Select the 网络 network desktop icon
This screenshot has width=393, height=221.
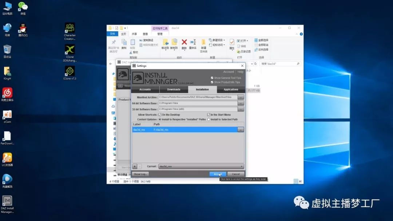point(7,30)
